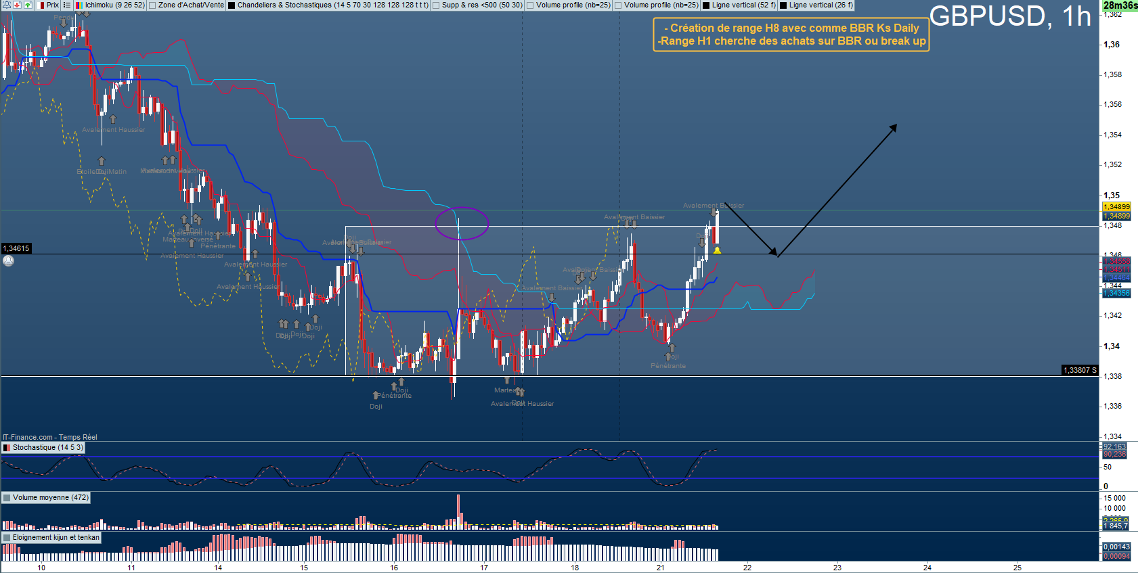Open Volume moyenne (472) indicator settings
The width and height of the screenshot is (1138, 573).
coord(51,498)
